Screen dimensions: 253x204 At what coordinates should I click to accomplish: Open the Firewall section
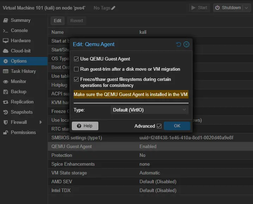click(24, 122)
